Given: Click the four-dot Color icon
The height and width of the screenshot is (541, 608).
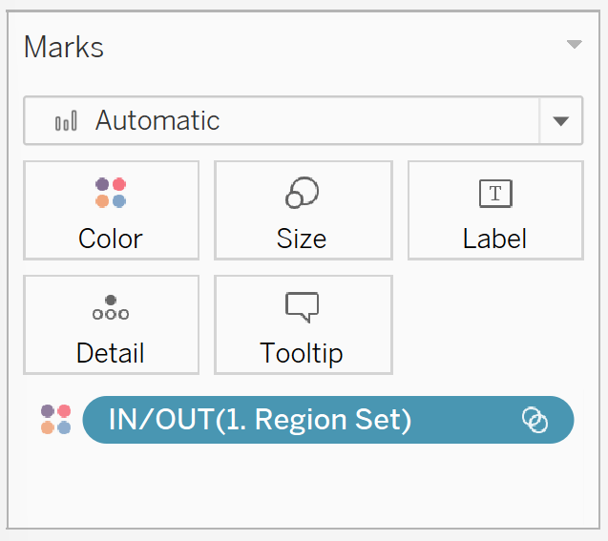Looking at the screenshot, I should [111, 193].
